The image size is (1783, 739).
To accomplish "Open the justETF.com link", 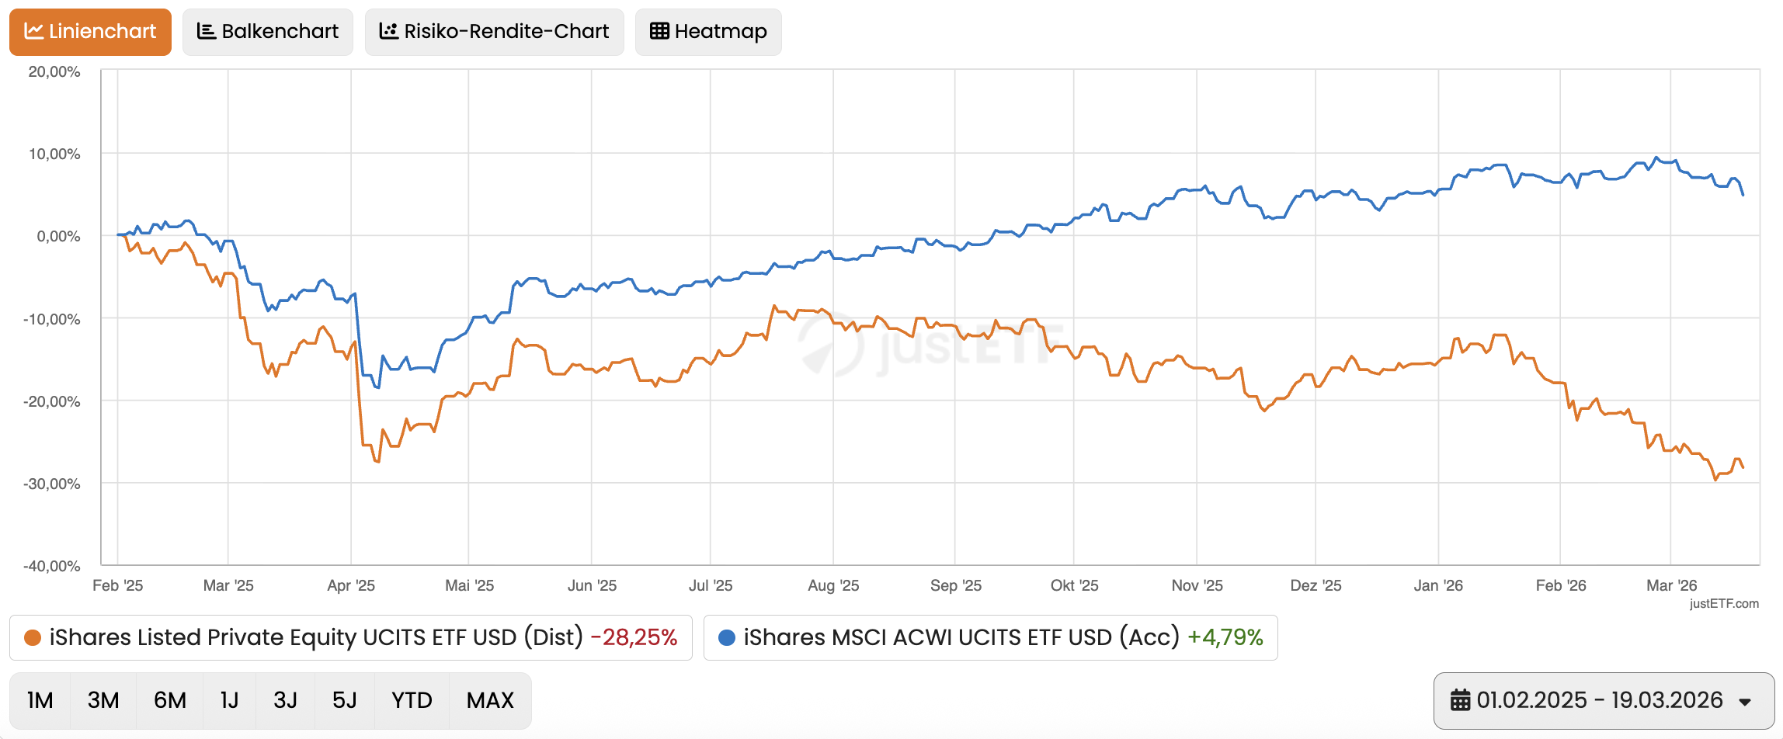I will click(x=1726, y=602).
